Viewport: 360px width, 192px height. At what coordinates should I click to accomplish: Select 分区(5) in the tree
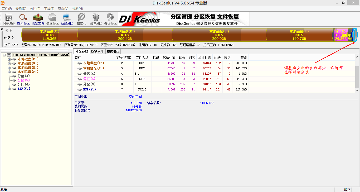pyautogui.click(x=23, y=80)
